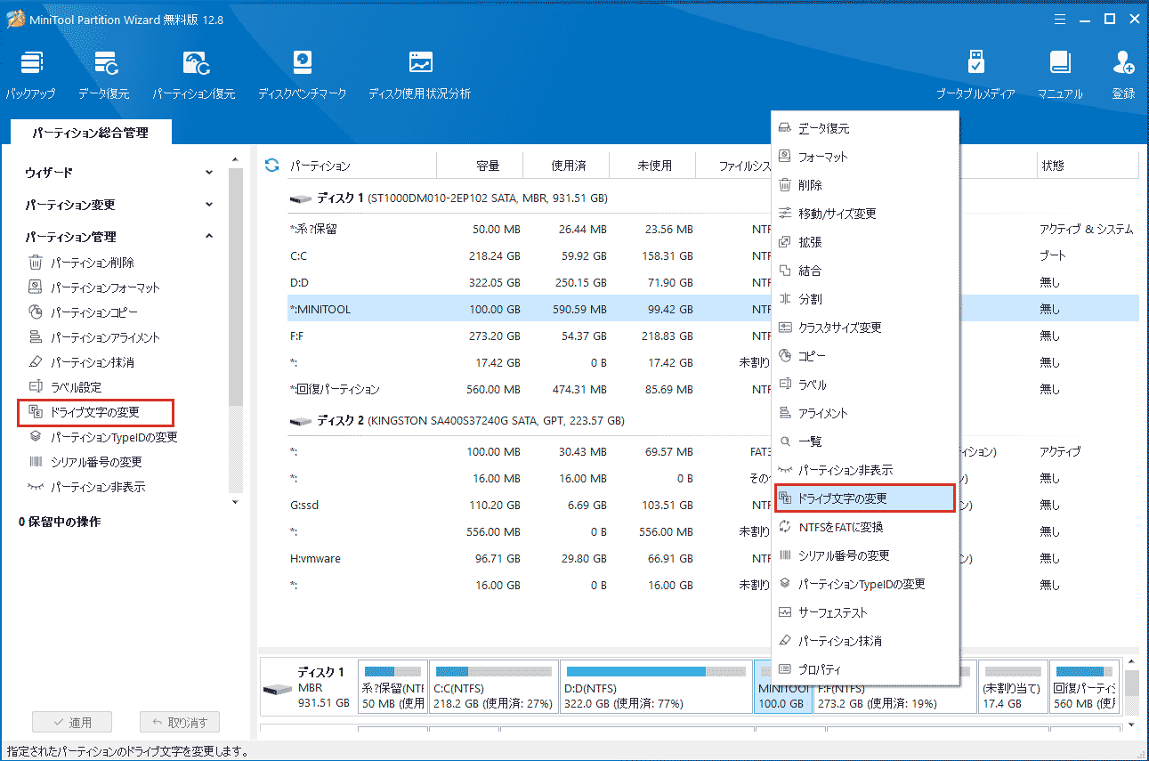Screen dimensions: 1149x761
Task: Sort by the 容量 column header
Action: point(481,166)
